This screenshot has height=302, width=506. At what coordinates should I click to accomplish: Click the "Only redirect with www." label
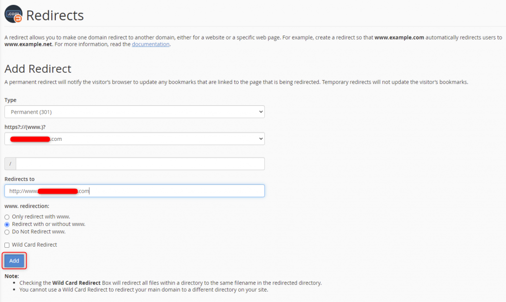42,216
